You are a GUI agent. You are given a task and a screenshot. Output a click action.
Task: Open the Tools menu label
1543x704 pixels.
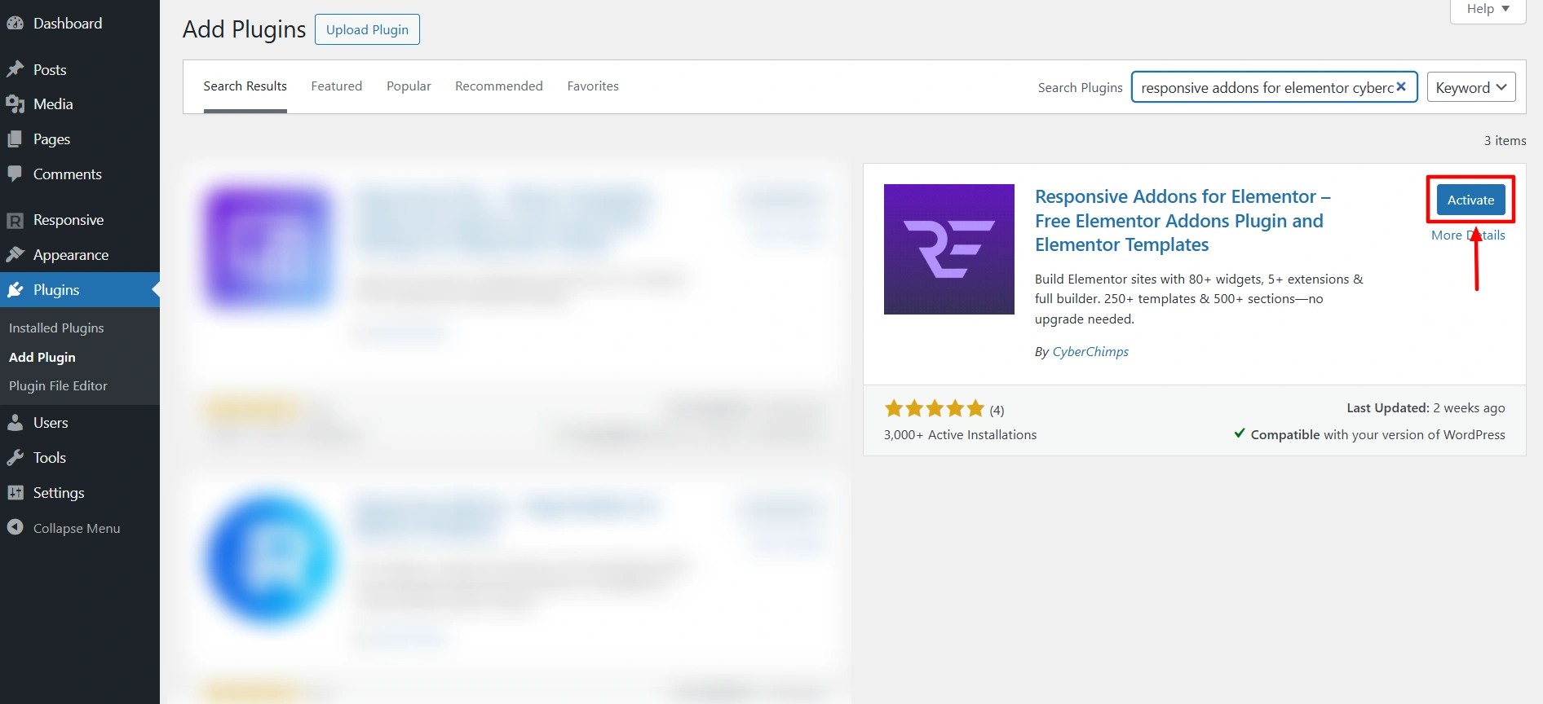click(x=50, y=458)
